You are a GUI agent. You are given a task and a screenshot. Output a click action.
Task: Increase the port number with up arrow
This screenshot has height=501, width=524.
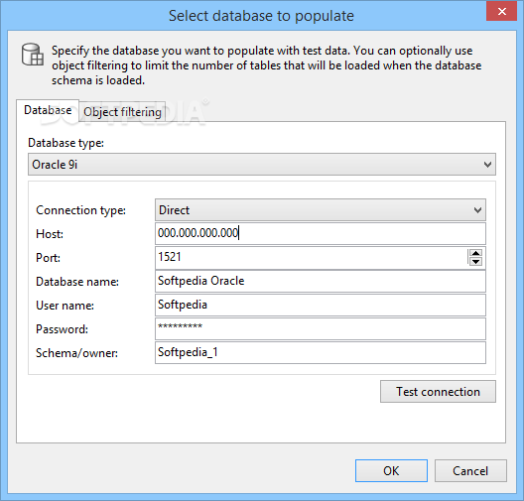pyautogui.click(x=475, y=253)
